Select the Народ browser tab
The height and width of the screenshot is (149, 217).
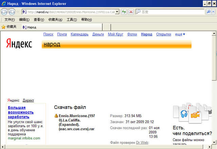pyautogui.click(x=62, y=27)
